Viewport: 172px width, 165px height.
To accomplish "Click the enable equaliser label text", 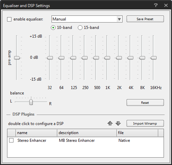I will [28, 19].
